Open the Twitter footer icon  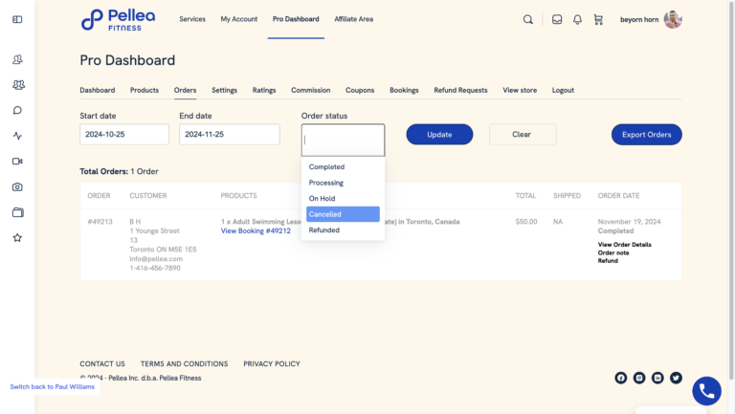676,378
